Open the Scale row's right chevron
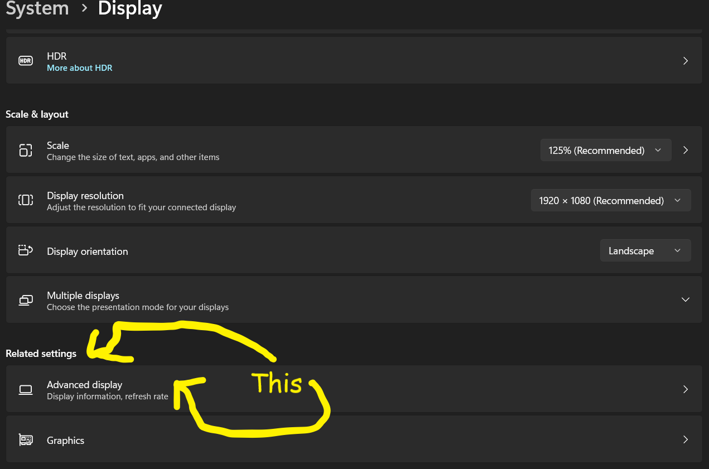Viewport: 709px width, 469px height. click(x=686, y=150)
